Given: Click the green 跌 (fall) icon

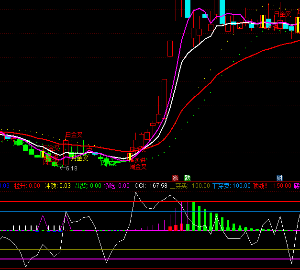Looking at the screenshot, I should tap(187, 178).
